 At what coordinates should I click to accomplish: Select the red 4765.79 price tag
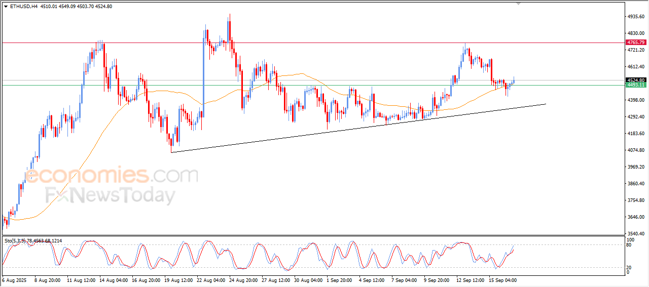636,42
